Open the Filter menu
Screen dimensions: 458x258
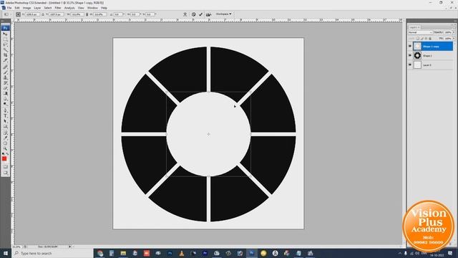click(x=58, y=8)
